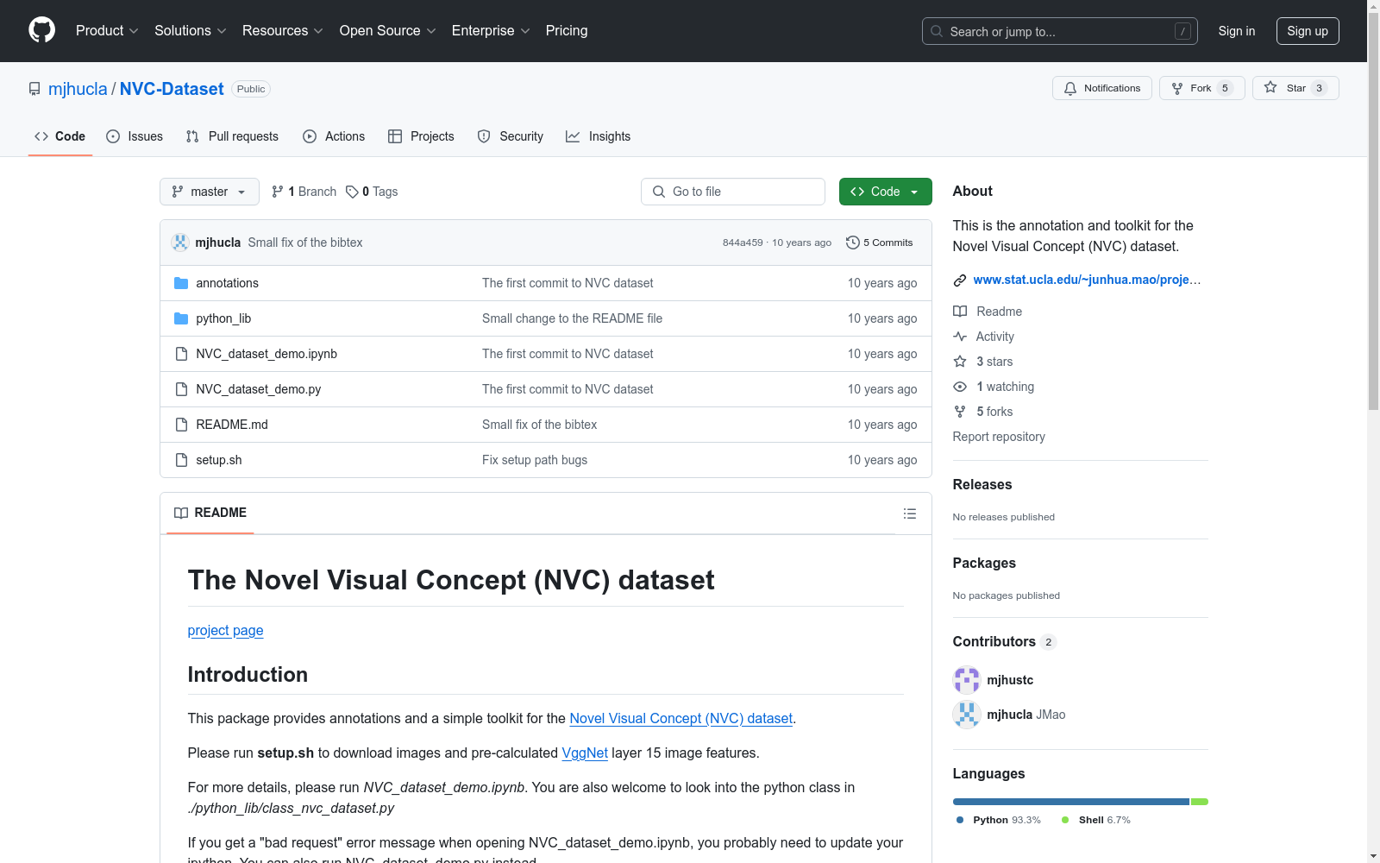Click the Shell language bar segment
Screen dimensions: 1380x863
tap(1200, 802)
